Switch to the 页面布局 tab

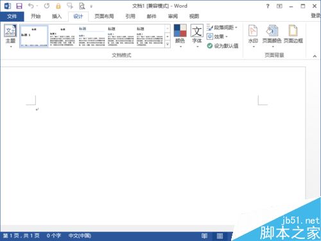tap(104, 16)
